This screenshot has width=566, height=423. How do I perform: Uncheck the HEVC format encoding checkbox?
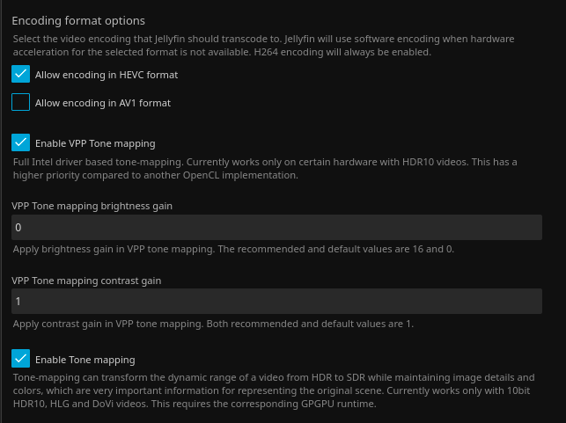click(21, 75)
